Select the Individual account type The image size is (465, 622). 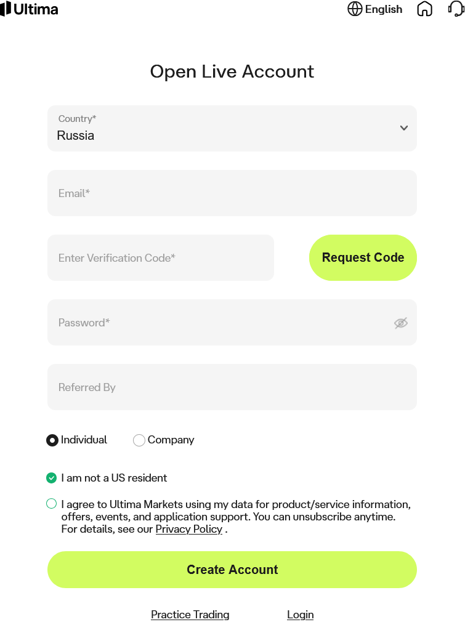(52, 440)
